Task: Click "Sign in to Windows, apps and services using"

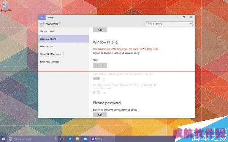Action: (x=116, y=53)
